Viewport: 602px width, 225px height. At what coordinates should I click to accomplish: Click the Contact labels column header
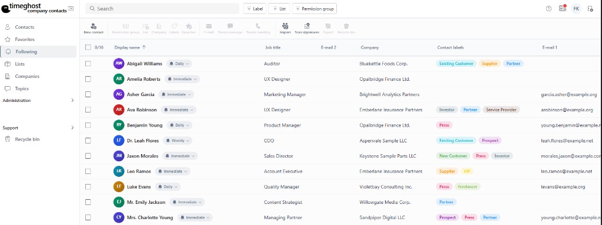coord(450,47)
